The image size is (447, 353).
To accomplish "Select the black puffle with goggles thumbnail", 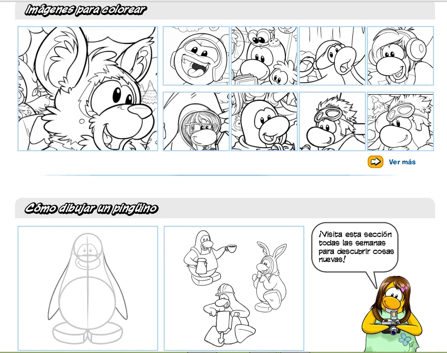I will pyautogui.click(x=332, y=120).
